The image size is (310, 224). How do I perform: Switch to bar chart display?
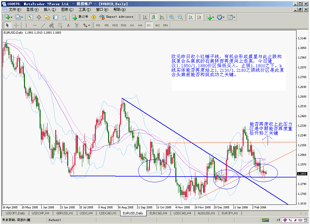(x=145, y=17)
